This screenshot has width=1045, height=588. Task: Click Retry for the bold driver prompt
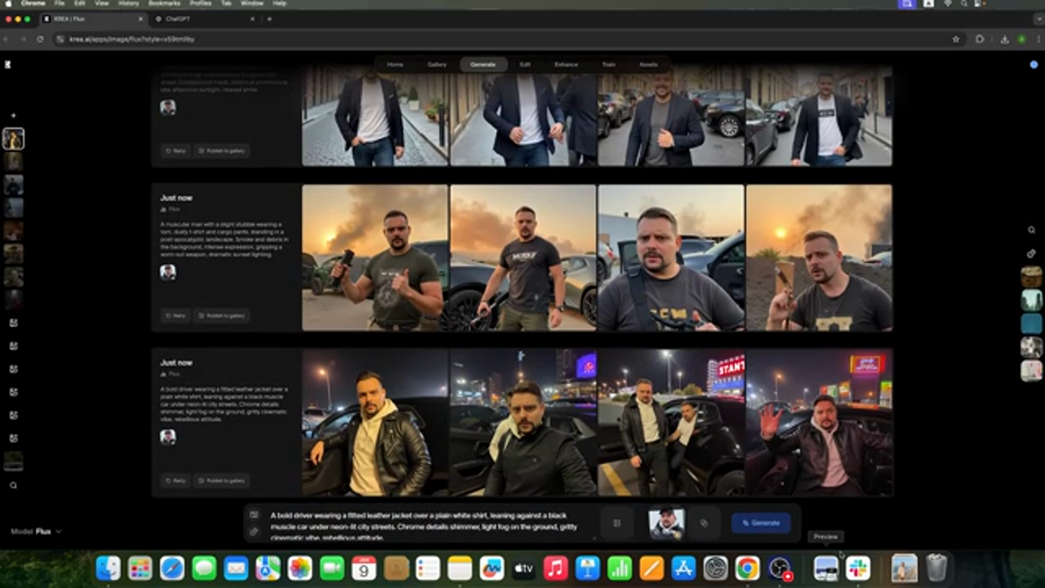(175, 480)
